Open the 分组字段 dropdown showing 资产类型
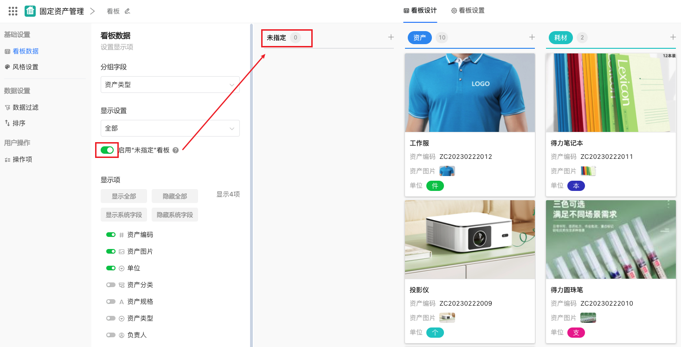Screen dimensions: 681x347 click(170, 85)
